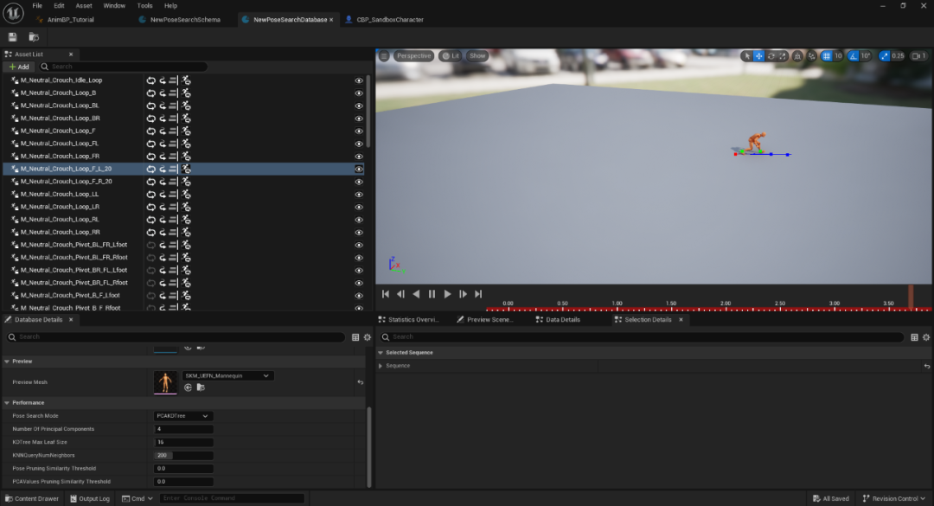
Task: Open the Perspective view mode dropdown
Action: [x=413, y=56]
